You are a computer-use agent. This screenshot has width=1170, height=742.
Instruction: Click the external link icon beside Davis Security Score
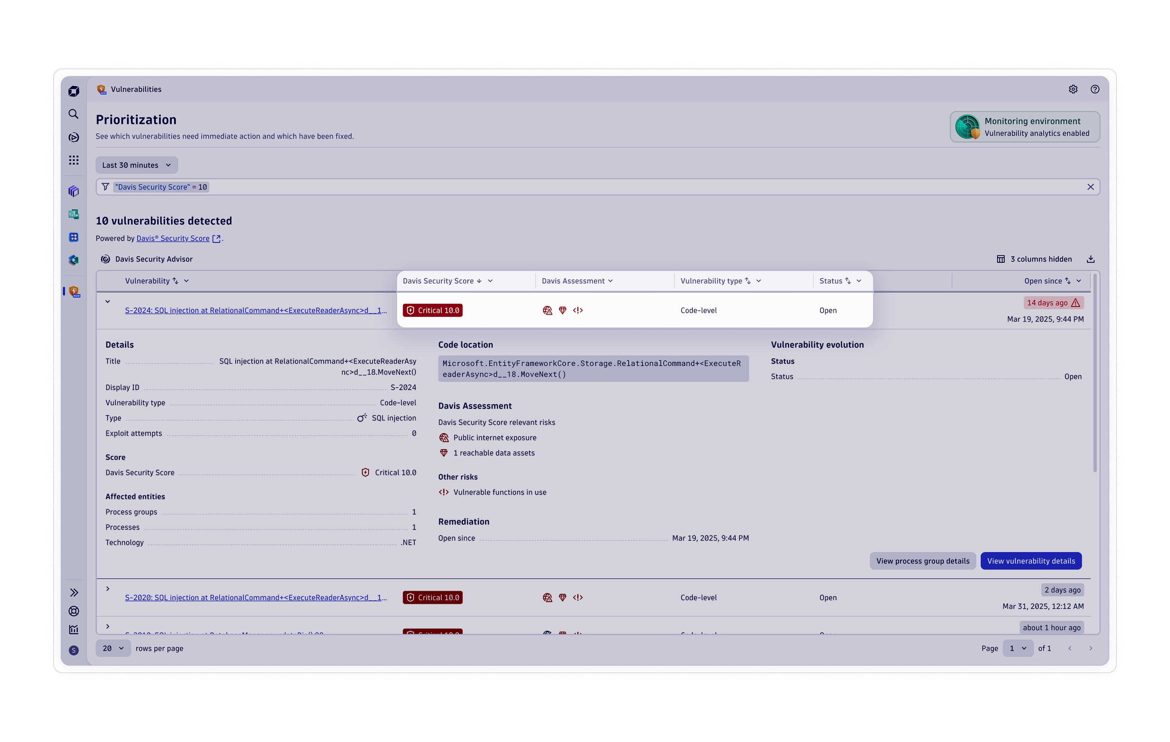[217, 239]
